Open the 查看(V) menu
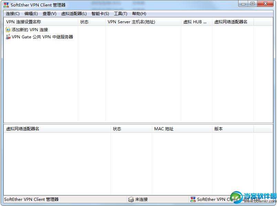Viewport: 277px width, 206px height. coord(50,14)
